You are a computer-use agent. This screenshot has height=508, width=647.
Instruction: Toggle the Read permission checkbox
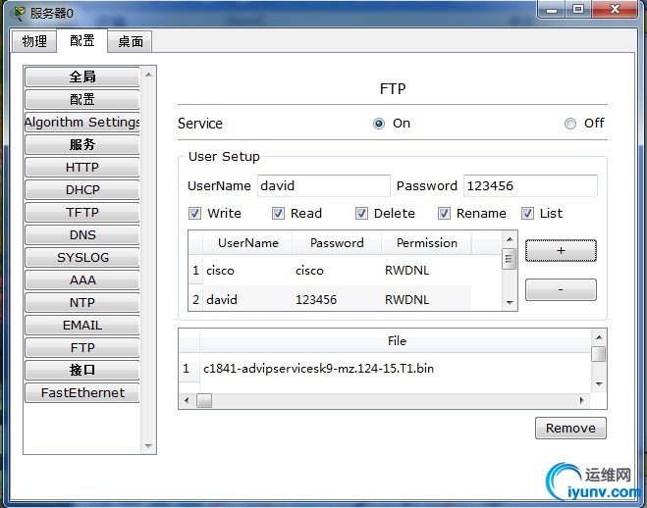pyautogui.click(x=278, y=214)
